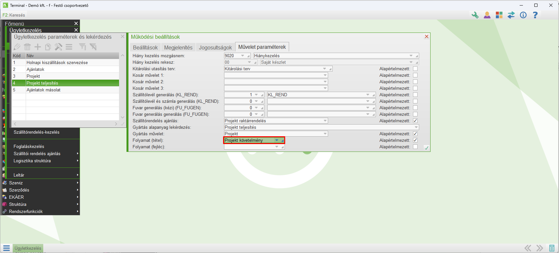Click the trash delete icon in list toolbar
Screen dimensions: 559x253
click(x=27, y=47)
